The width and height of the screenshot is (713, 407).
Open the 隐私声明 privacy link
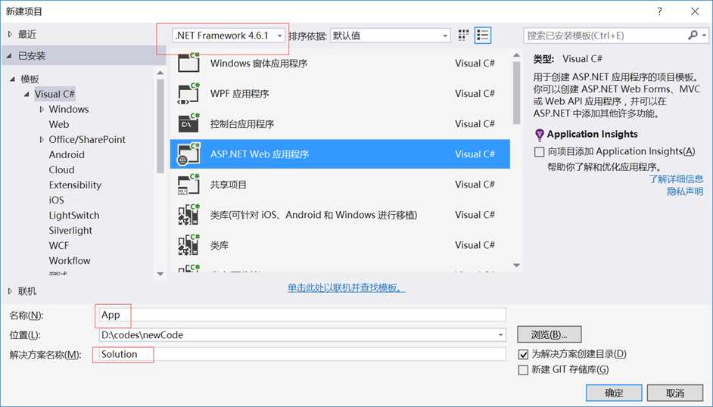(685, 191)
